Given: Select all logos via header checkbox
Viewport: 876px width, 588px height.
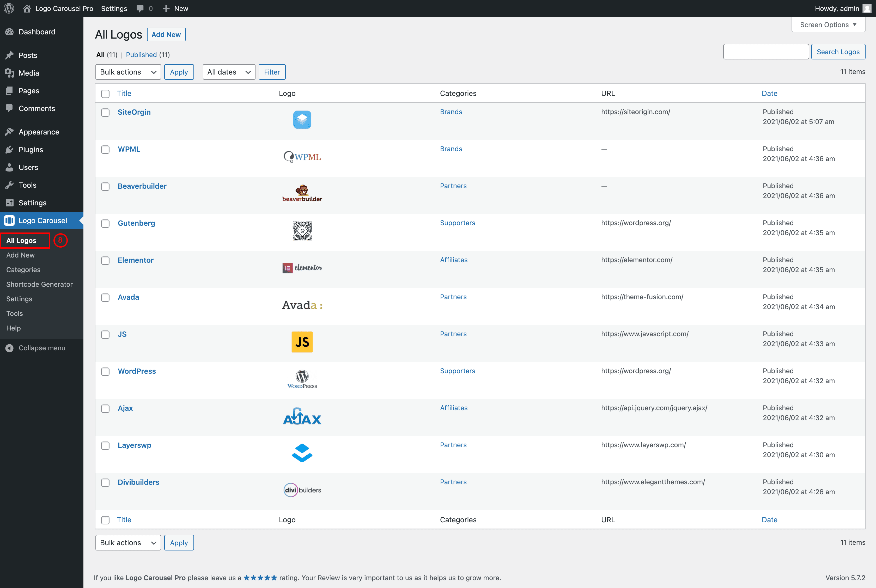Looking at the screenshot, I should 105,94.
